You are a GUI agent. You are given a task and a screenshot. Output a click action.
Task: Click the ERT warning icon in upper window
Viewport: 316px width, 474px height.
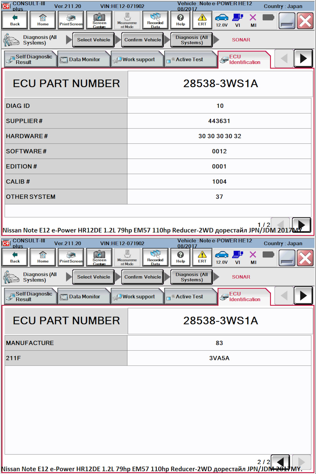202,20
